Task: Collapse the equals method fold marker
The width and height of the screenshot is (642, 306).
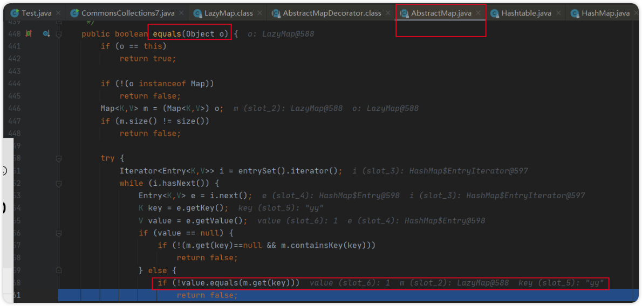Action: pos(59,34)
